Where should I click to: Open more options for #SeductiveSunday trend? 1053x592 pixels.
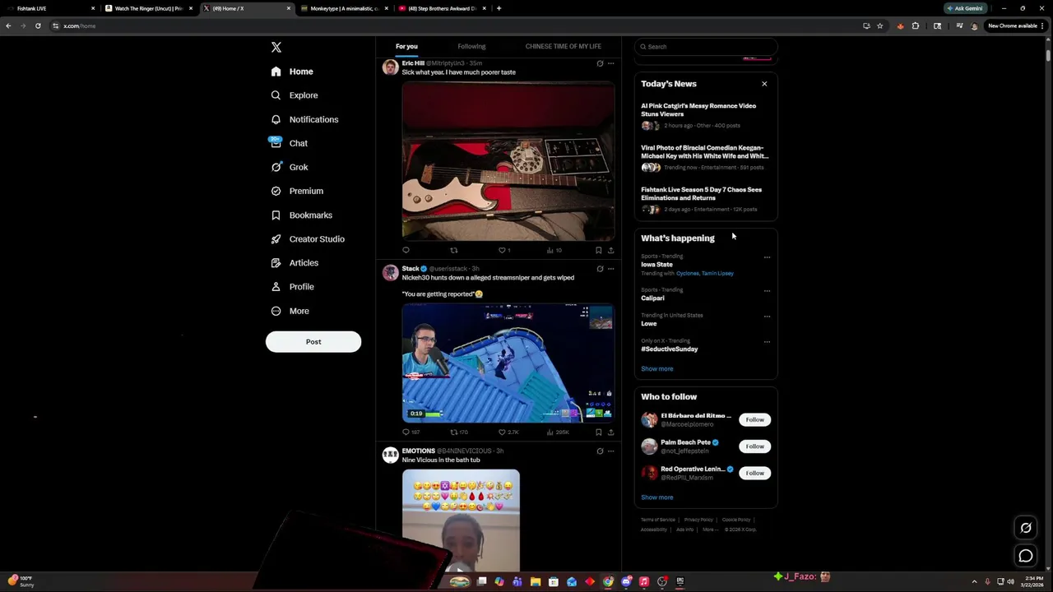[767, 342]
